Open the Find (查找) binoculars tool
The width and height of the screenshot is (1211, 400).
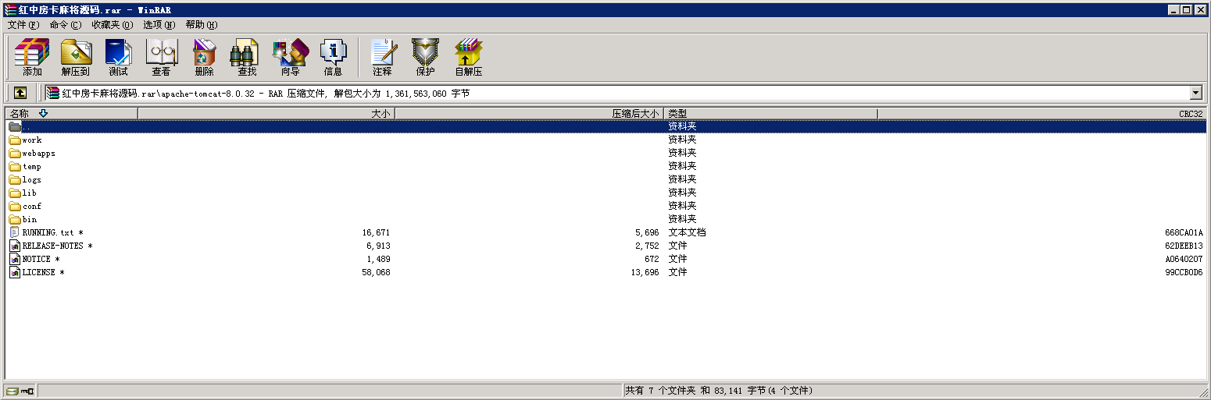[247, 58]
